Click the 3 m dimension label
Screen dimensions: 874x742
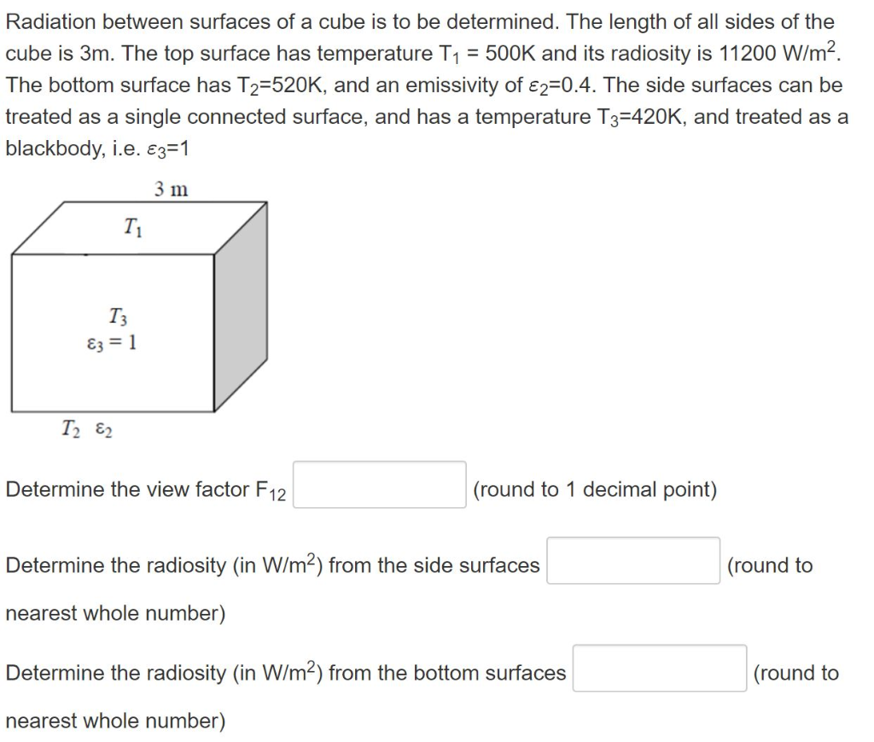[170, 189]
